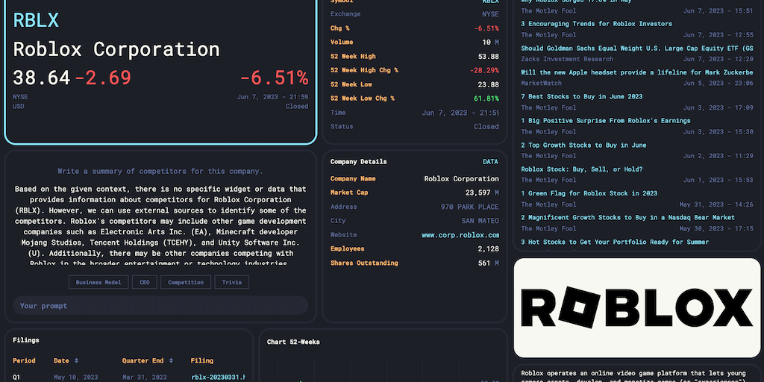Click the Company Name value Roblox Corporation
The height and width of the screenshot is (382, 764).
pos(461,179)
